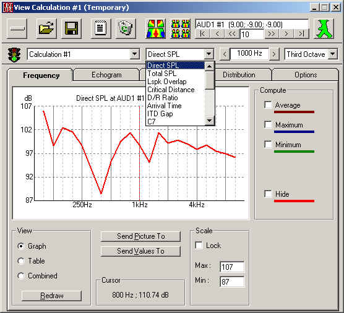Click the open folder icon

click(x=46, y=28)
